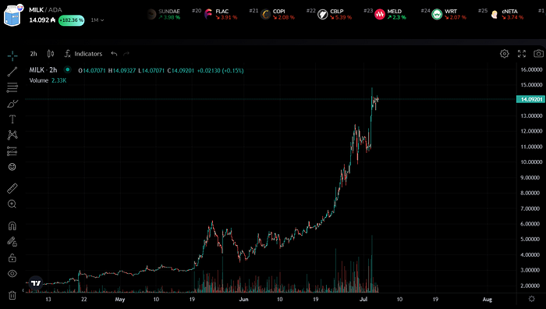The height and width of the screenshot is (309, 546).
Task: Click the TradingView logo on chart
Action: tap(36, 283)
